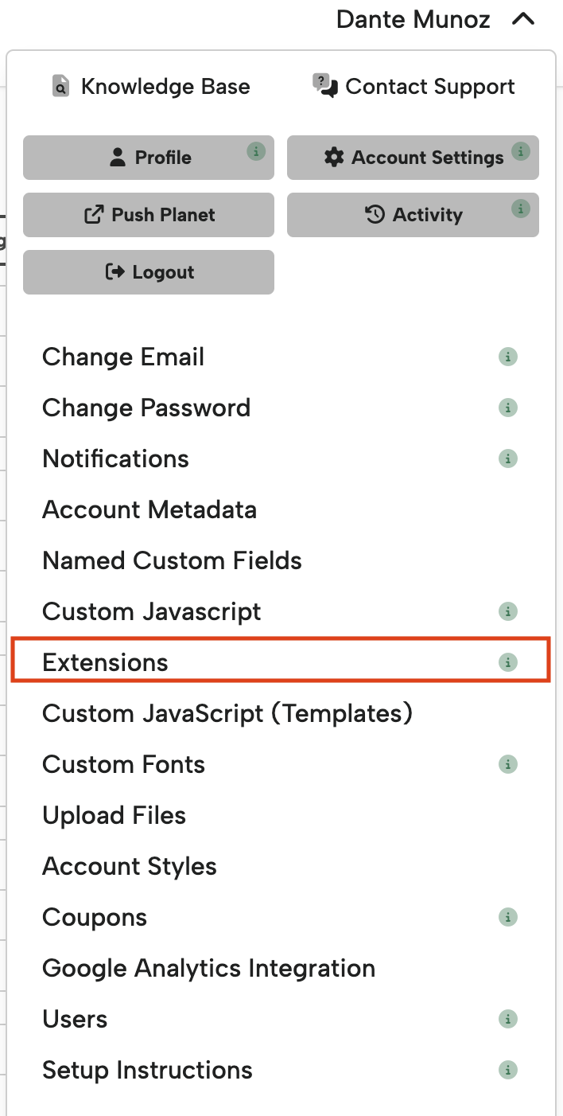Collapse the Dante Munoz account menu
The height and width of the screenshot is (1116, 563).
tap(524, 18)
